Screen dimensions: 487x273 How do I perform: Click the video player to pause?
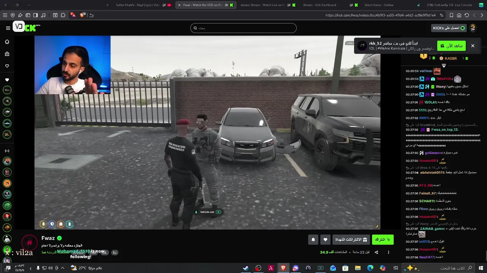[x=207, y=133]
